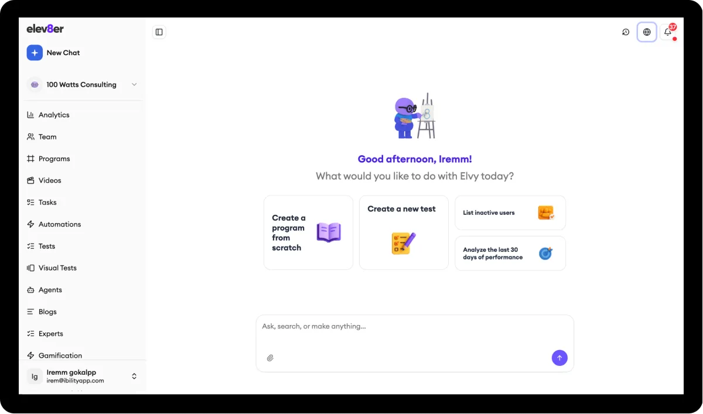Click the Experts checklist icon
The height and width of the screenshot is (414, 703).
[30, 334]
